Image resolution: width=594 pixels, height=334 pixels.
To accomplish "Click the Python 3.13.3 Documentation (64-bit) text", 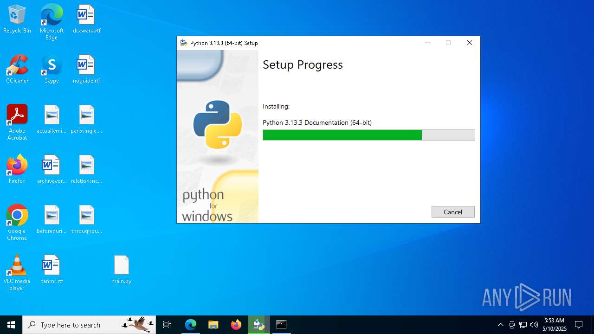I will 317,122.
